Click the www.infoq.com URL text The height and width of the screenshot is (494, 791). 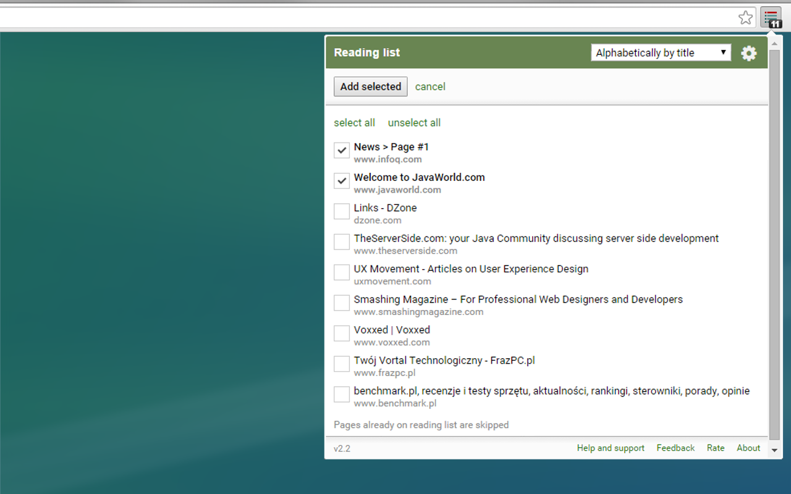[x=387, y=159]
